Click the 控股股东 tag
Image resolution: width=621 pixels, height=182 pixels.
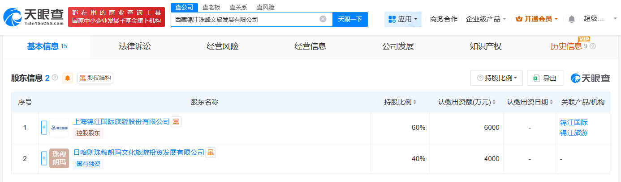[x=88, y=133]
